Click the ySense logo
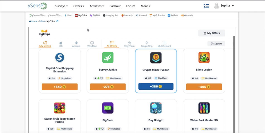 [37, 6]
